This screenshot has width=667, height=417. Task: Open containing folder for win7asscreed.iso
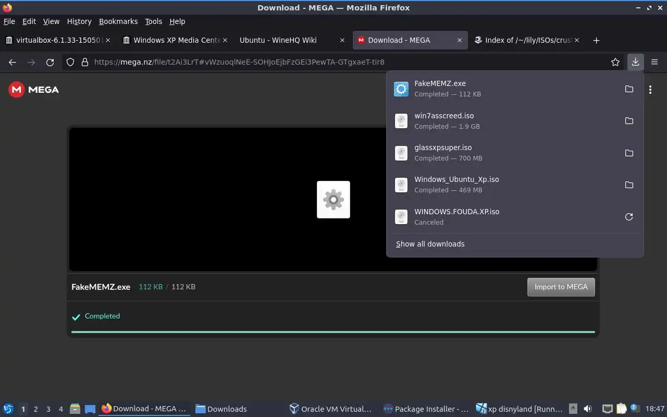coord(629,121)
